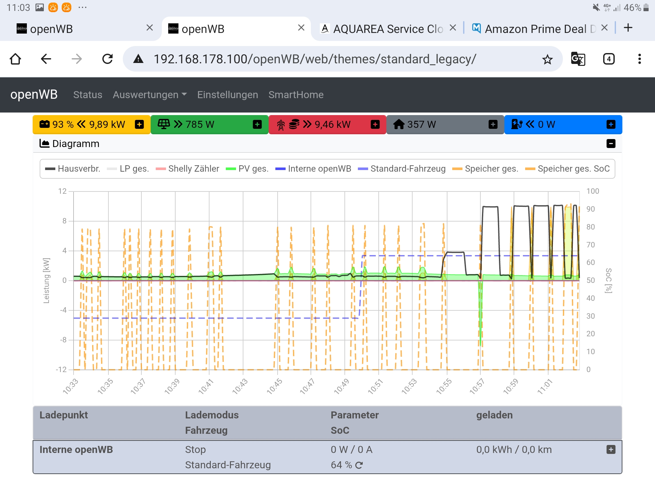Collapse the Diagramm panel
Image resolution: width=655 pixels, height=491 pixels.
(611, 144)
